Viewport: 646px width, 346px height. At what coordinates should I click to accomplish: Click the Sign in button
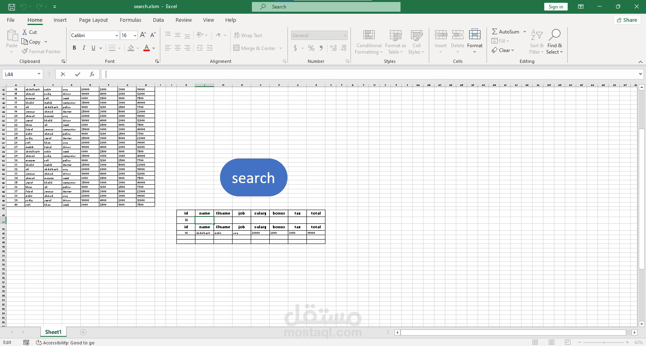click(556, 7)
